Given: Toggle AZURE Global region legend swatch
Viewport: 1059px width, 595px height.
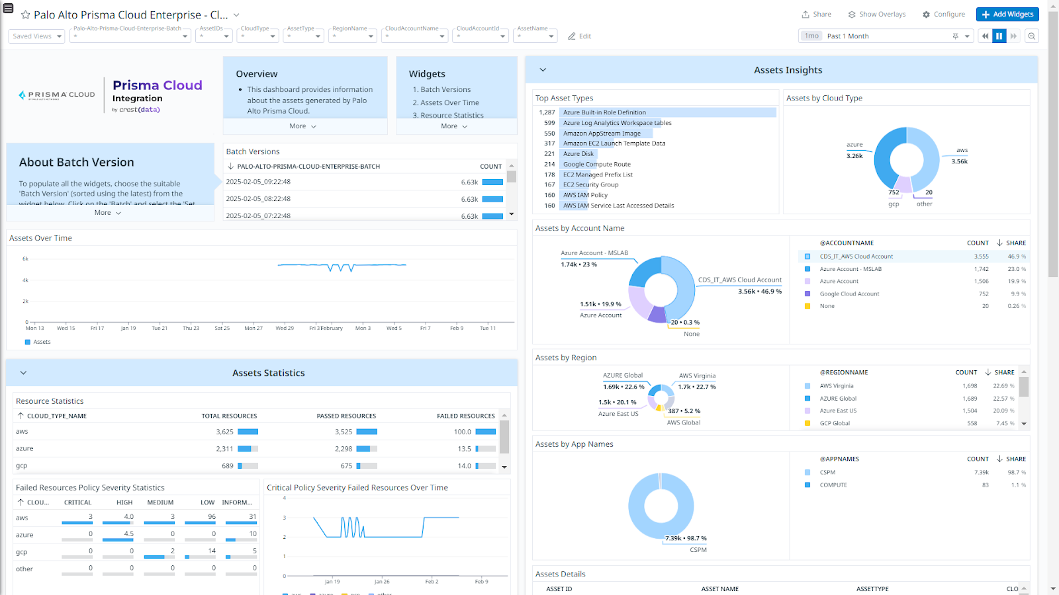Looking at the screenshot, I should [807, 399].
